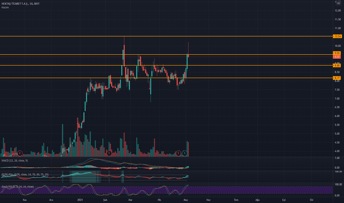Click the orange 9.50 price label
The height and width of the screenshot is (203, 344).
coord(337,53)
